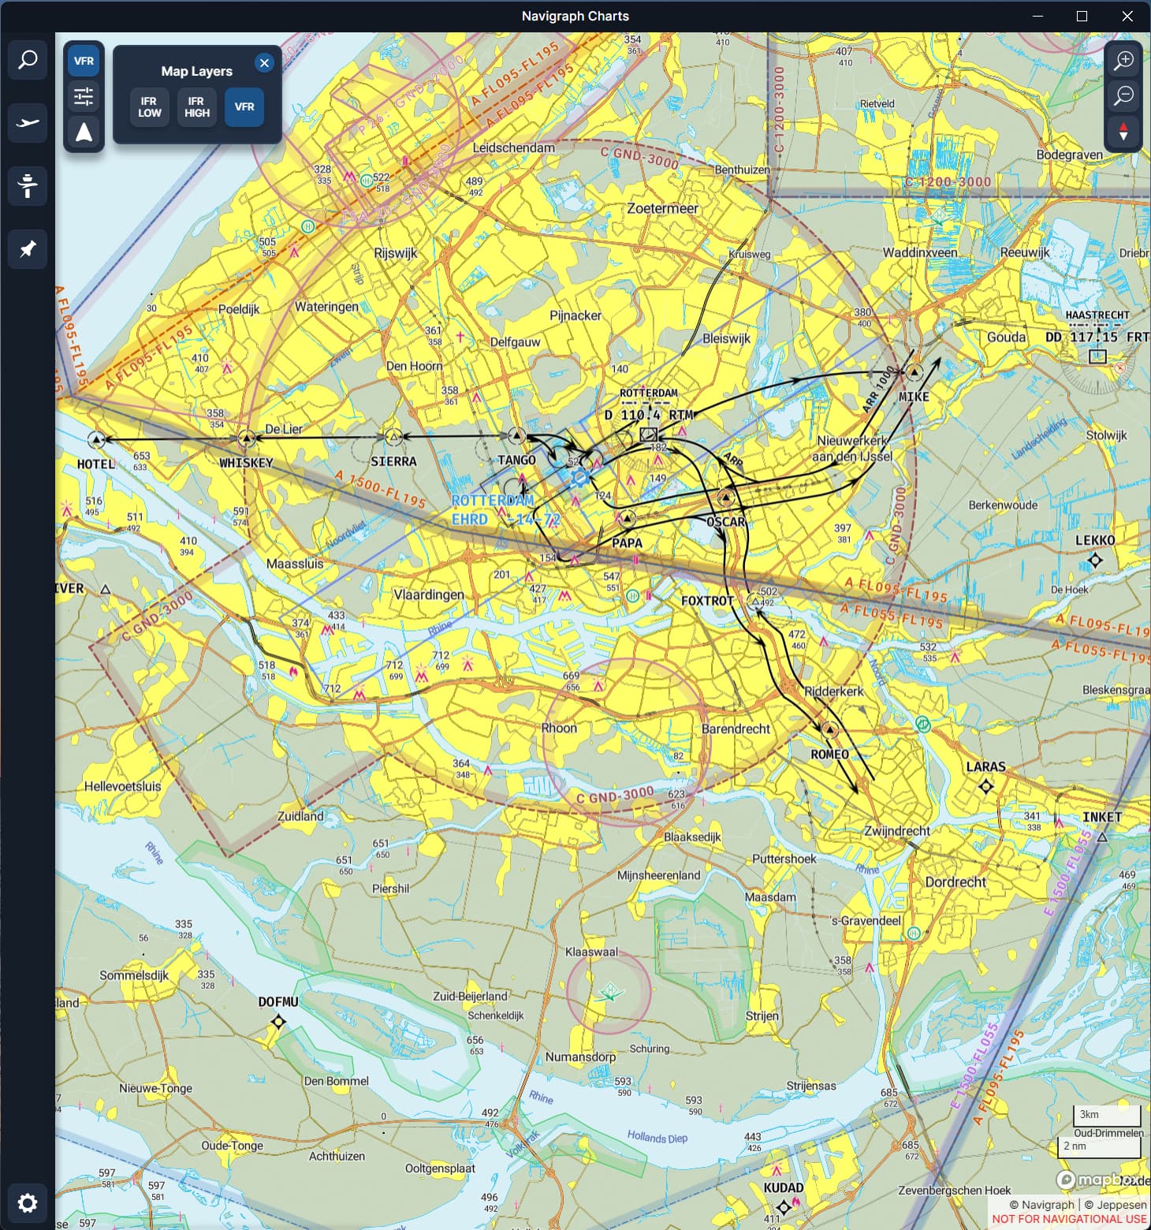Viewport: 1151px width, 1230px height.
Task: Open the settings gear
Action: pos(28,1203)
